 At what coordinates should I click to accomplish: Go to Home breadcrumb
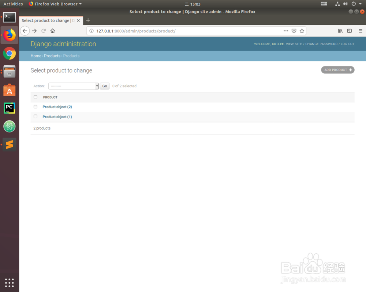tap(36, 56)
